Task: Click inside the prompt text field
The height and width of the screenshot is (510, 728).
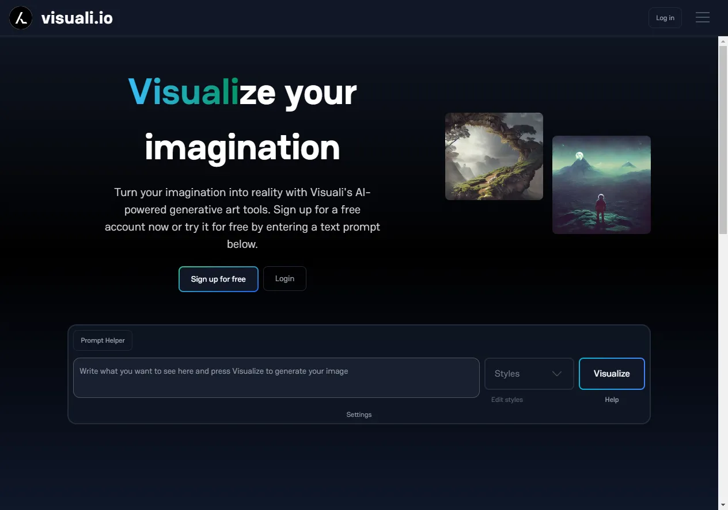Action: 276,378
